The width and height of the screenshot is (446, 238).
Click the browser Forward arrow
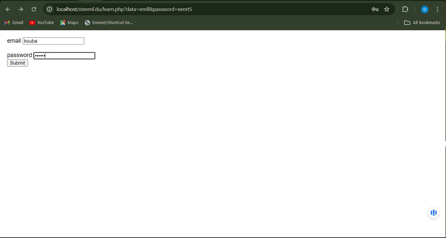(21, 9)
